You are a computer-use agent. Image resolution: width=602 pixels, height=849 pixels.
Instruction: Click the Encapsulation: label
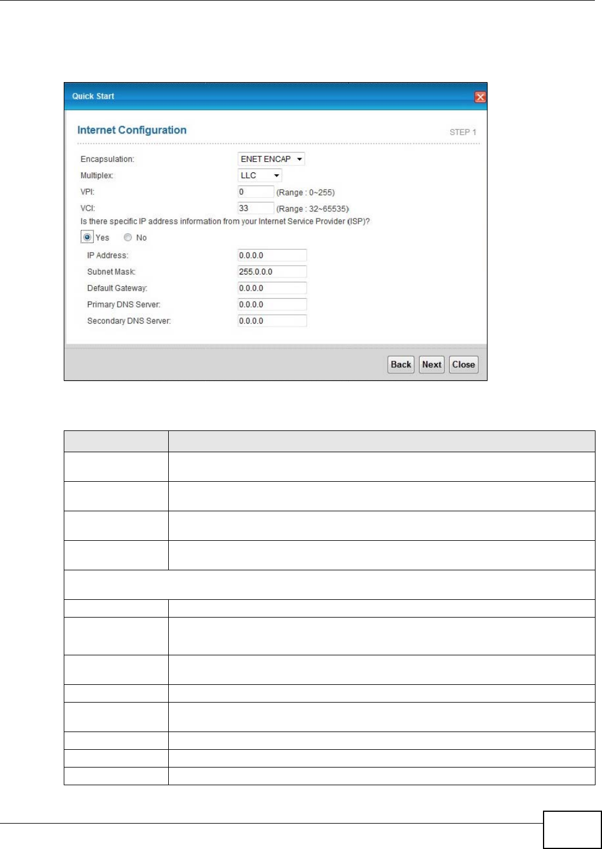click(x=107, y=159)
